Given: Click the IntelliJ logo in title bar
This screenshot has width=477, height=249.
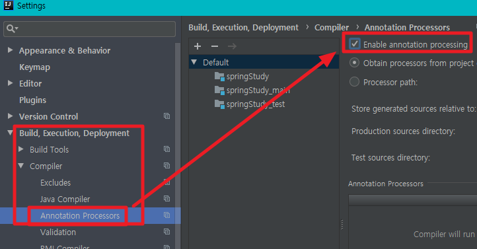Looking at the screenshot, I should (8, 5).
